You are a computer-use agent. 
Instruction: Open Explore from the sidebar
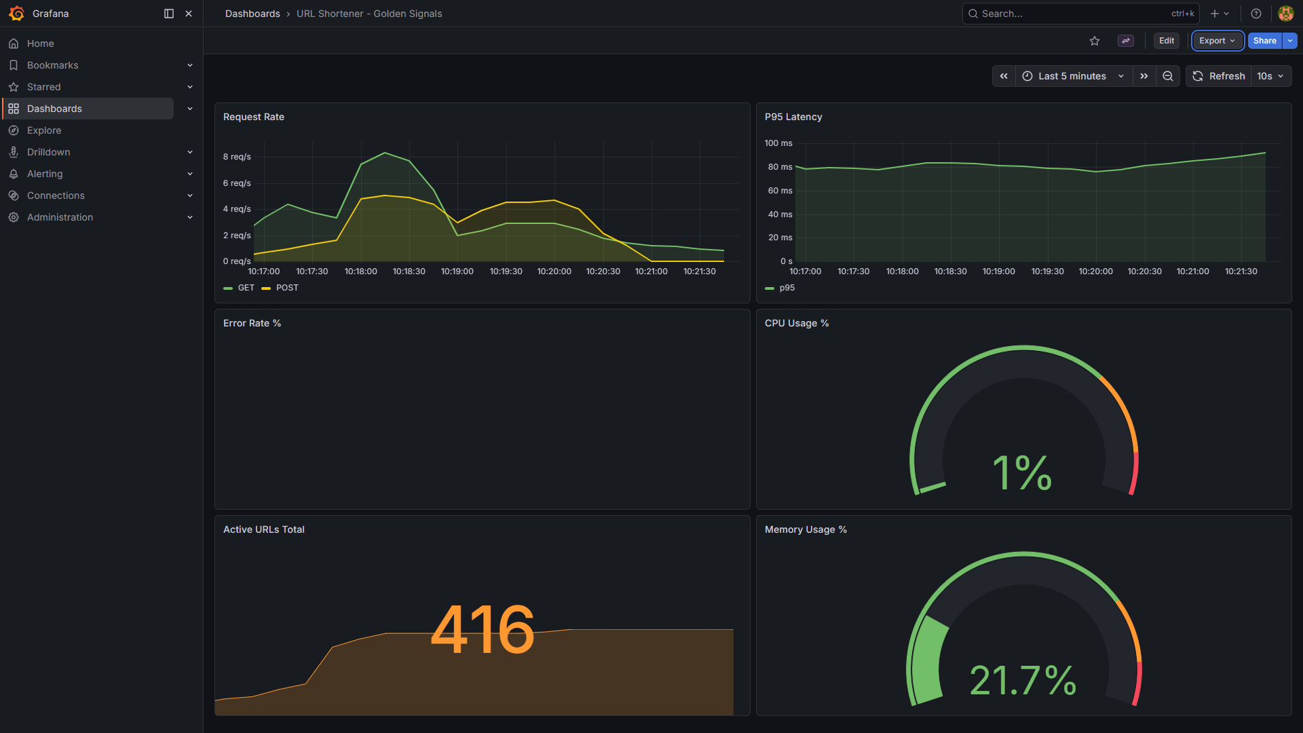click(44, 130)
